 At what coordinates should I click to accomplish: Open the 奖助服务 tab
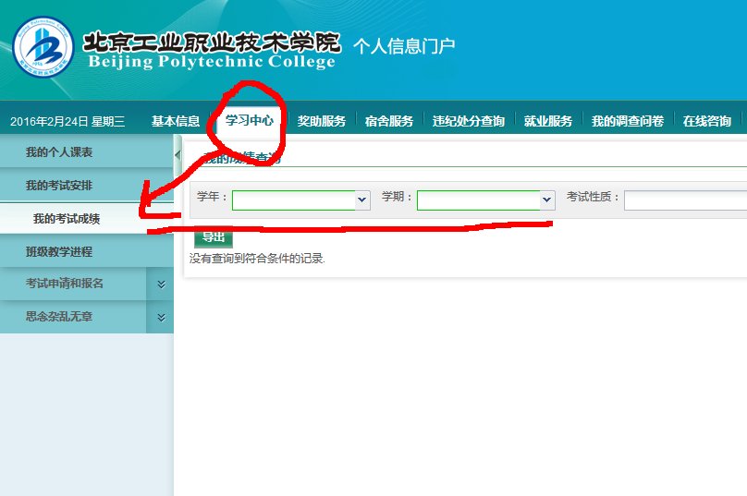click(322, 121)
